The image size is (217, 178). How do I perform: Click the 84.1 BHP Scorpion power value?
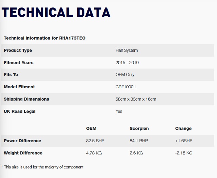139,141
